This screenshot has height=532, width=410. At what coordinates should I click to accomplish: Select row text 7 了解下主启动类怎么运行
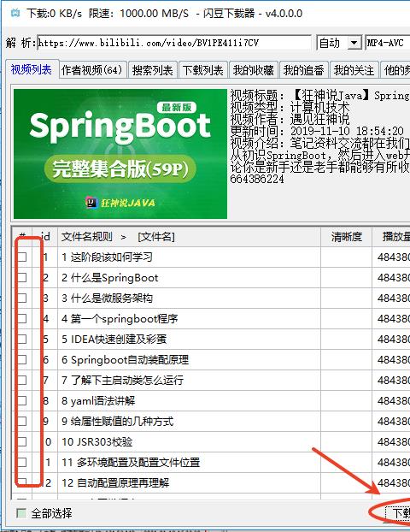(122, 381)
